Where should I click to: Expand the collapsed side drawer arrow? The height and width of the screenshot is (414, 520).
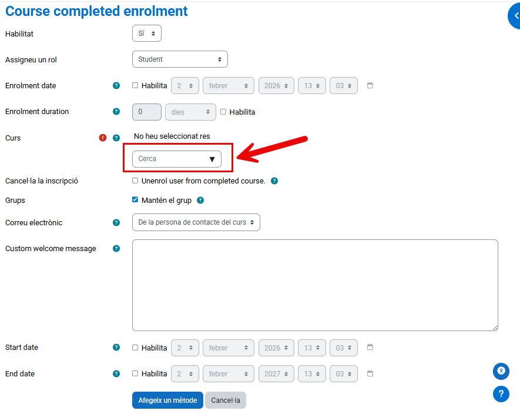[515, 16]
